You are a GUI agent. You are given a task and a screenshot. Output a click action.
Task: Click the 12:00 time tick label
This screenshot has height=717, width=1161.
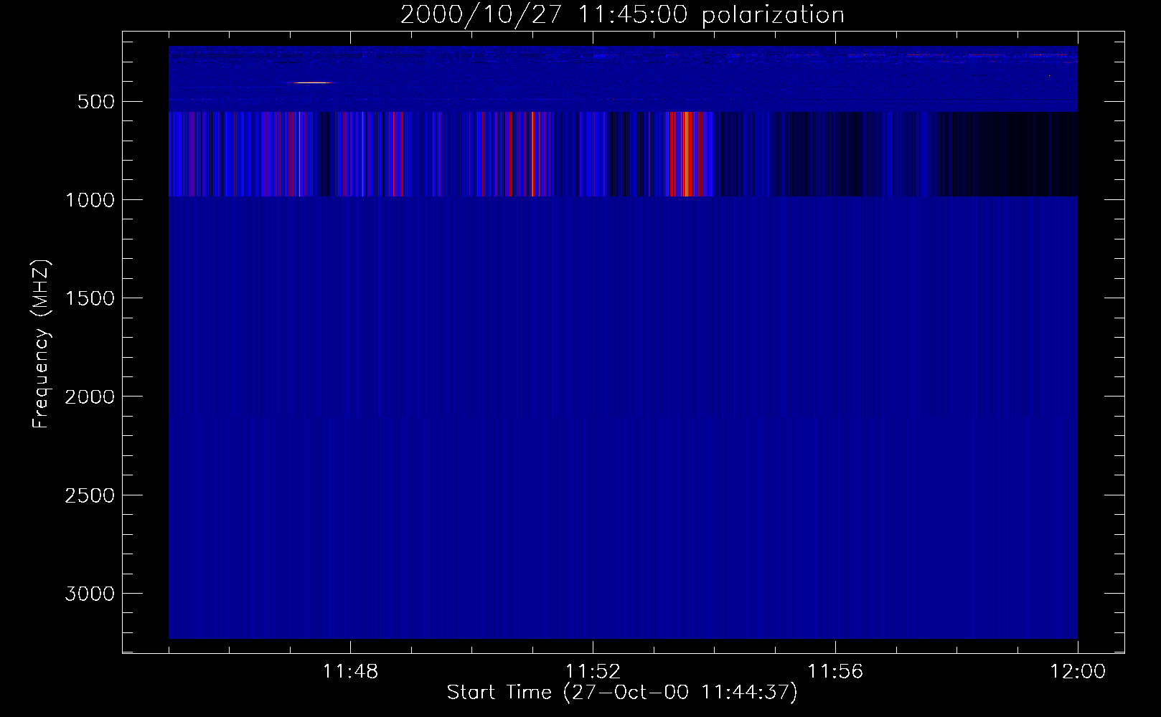[x=1078, y=672]
